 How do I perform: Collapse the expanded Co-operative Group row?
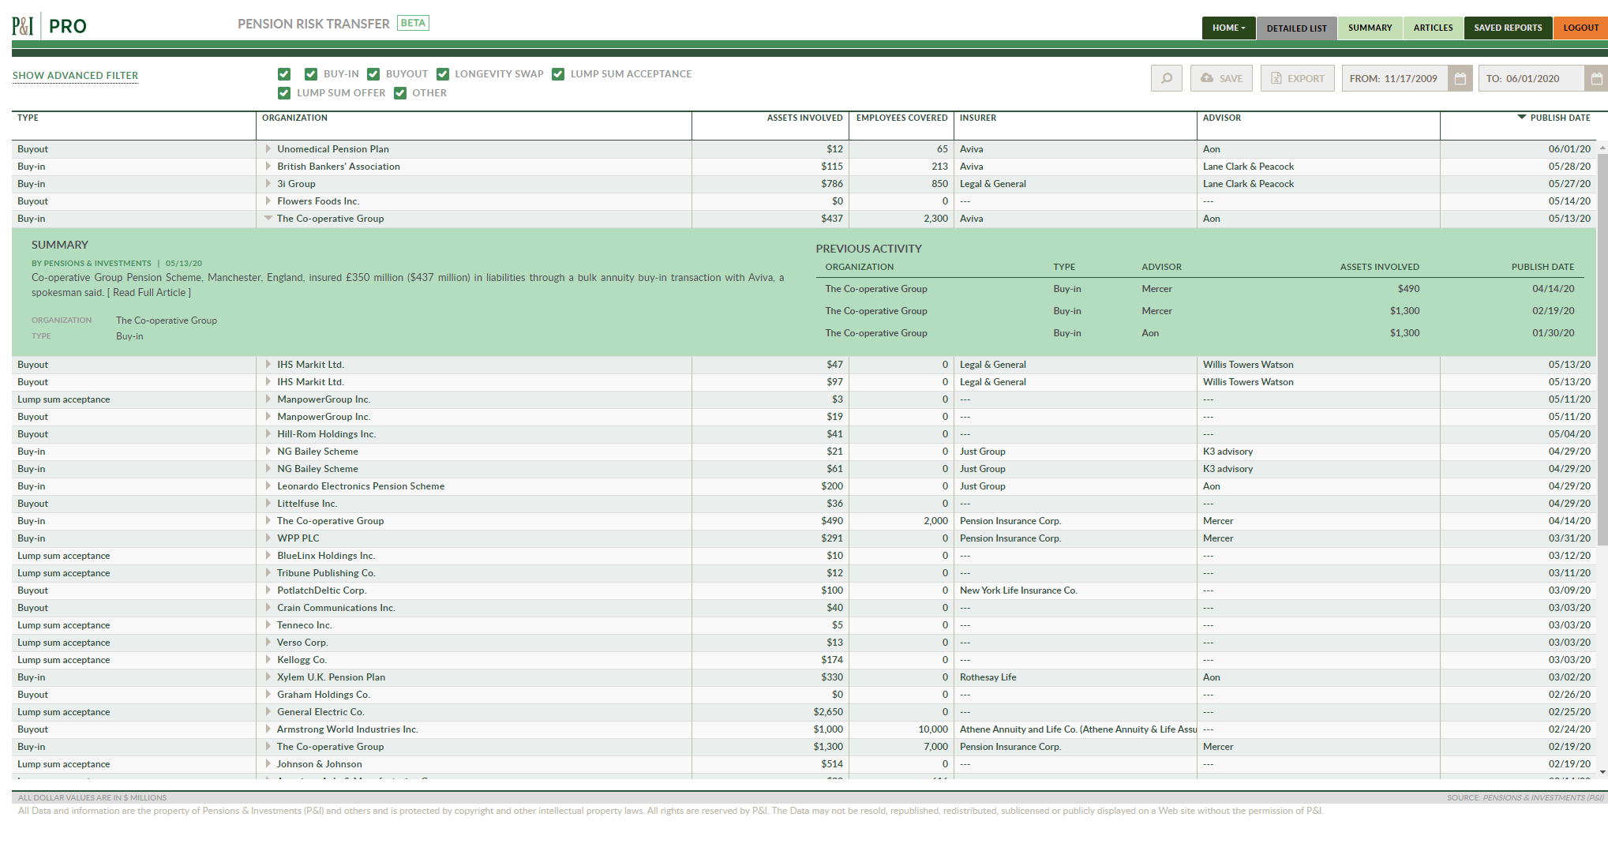coord(268,219)
